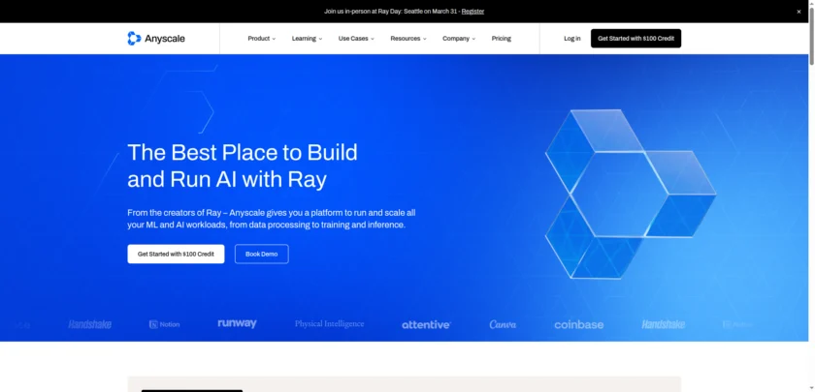This screenshot has width=815, height=392.
Task: Click the Anyscale logo icon
Action: point(134,39)
